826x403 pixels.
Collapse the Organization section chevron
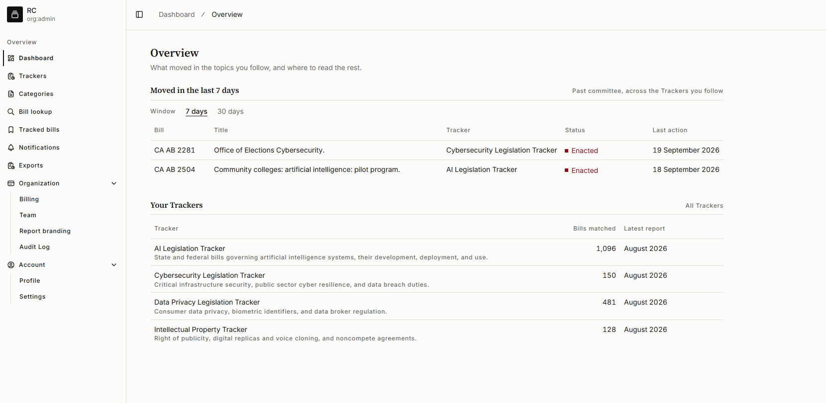pyautogui.click(x=114, y=183)
